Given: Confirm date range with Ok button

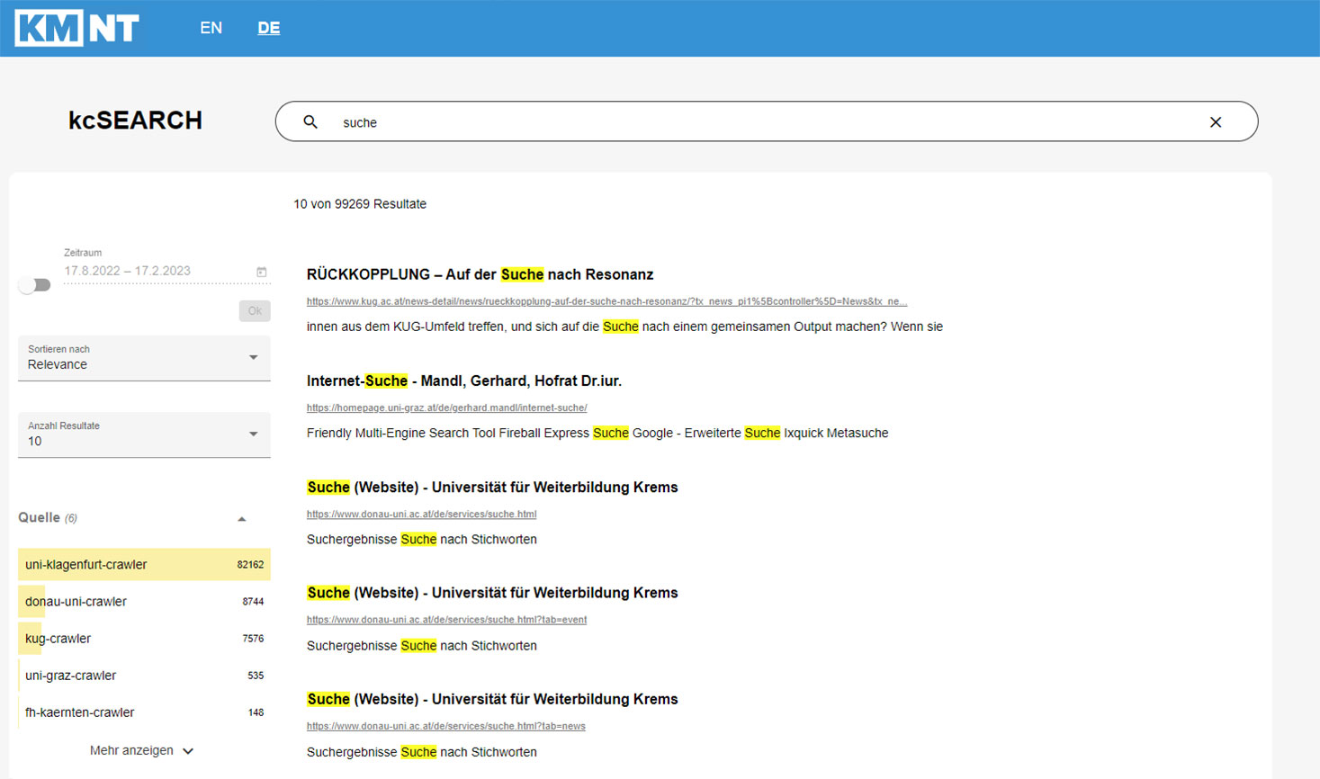Looking at the screenshot, I should tap(255, 311).
